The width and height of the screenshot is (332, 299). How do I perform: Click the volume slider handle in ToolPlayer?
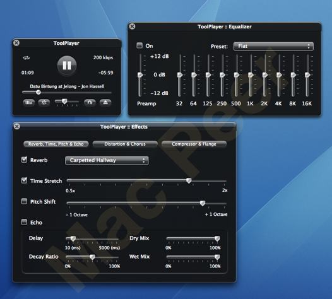pos(64,102)
